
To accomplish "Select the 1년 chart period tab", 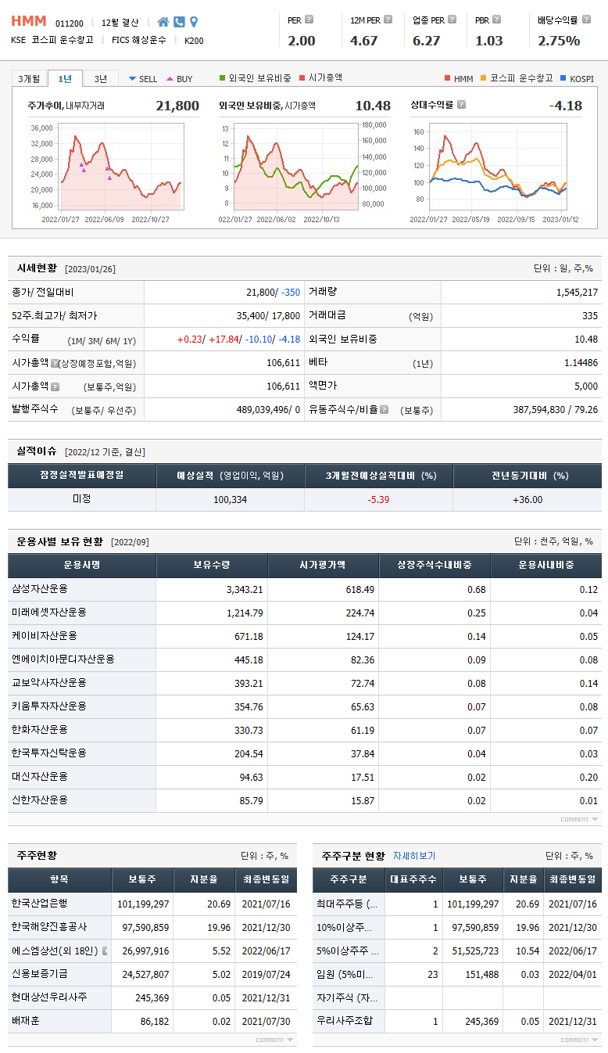I will click(x=65, y=78).
